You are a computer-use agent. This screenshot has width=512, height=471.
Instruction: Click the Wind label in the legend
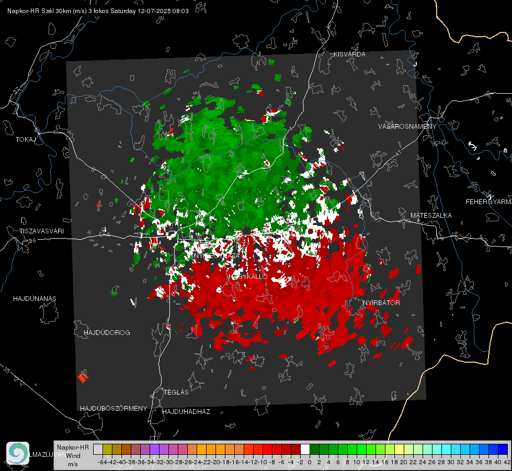click(73, 456)
